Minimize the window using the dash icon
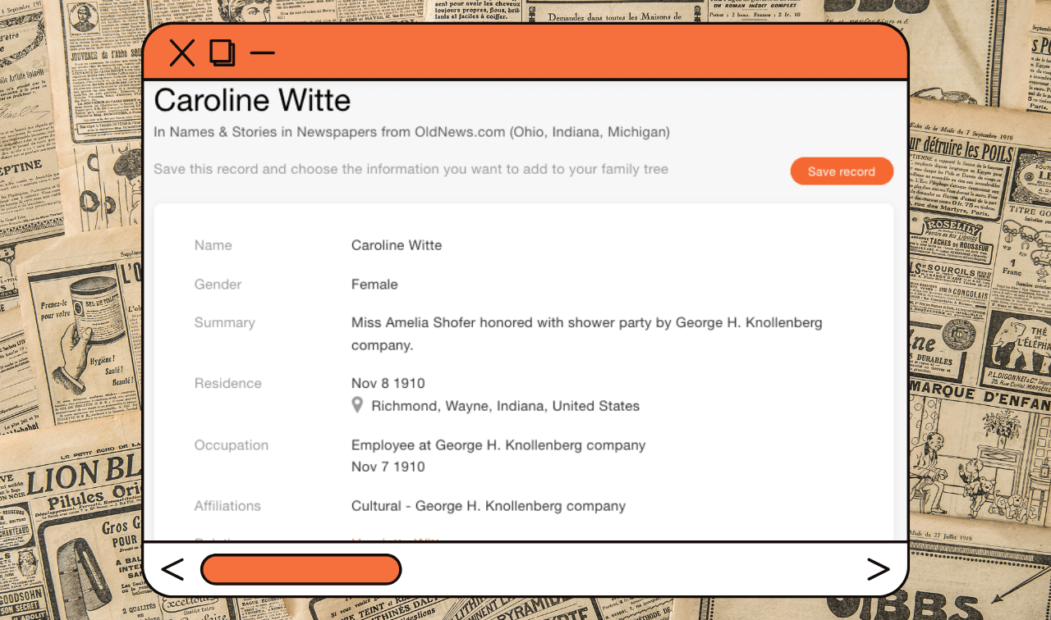Image resolution: width=1051 pixels, height=620 pixels. click(x=262, y=53)
